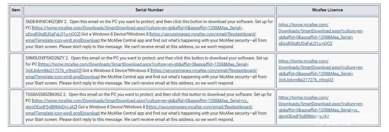
Task: Select the empty Item cell in first row
Action: (16, 34)
